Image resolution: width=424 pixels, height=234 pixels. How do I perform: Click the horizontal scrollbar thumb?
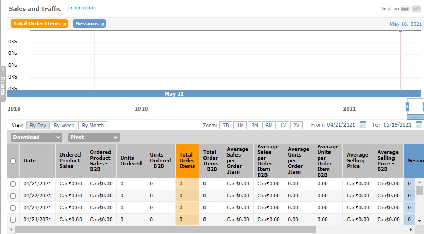[165, 230]
